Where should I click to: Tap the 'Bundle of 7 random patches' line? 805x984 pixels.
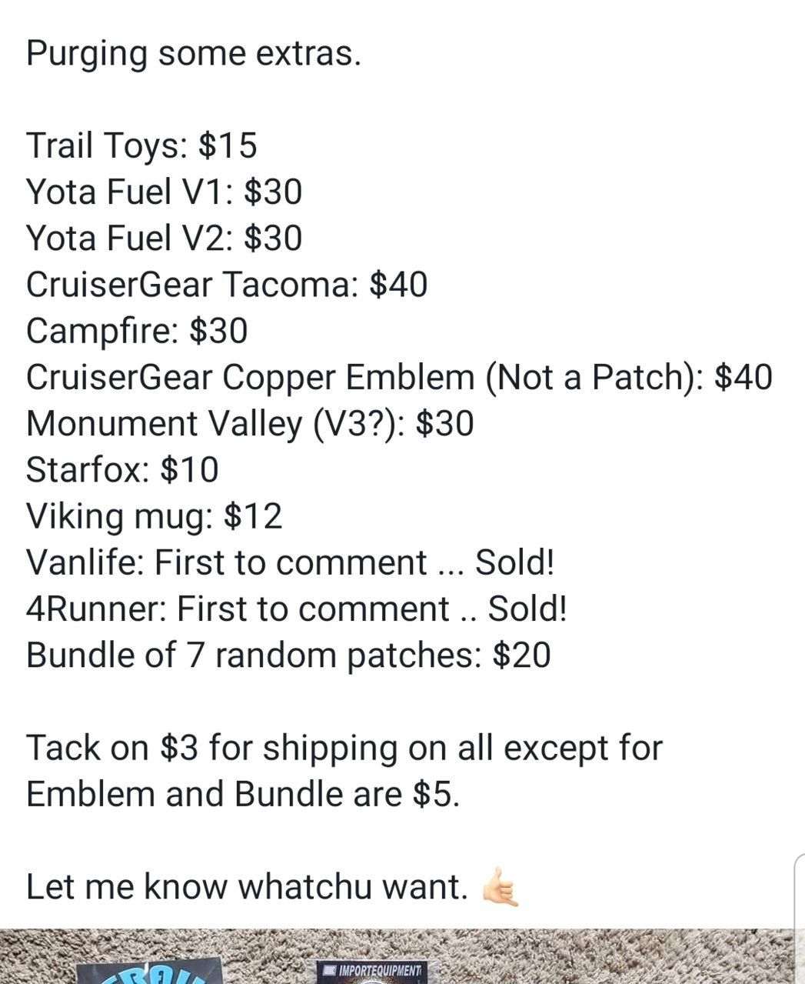coord(288,655)
